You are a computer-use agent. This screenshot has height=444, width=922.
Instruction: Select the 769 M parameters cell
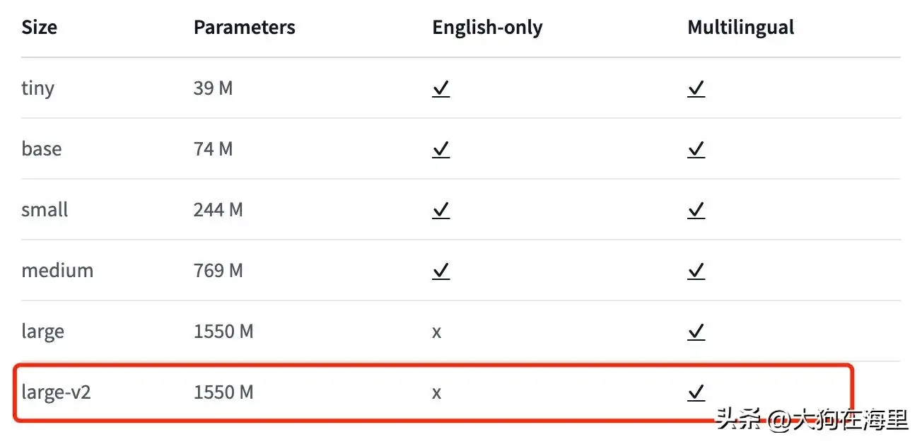[218, 271]
